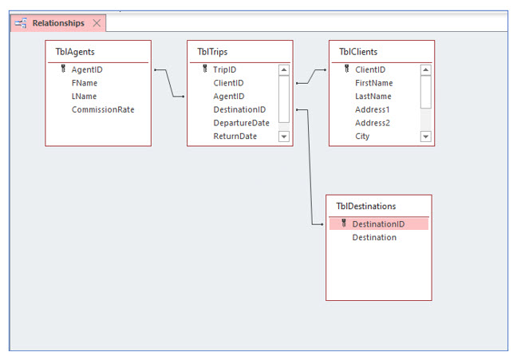Viewport: 517px width, 356px height.
Task: Click the Relationships tab icon
Action: 21,23
